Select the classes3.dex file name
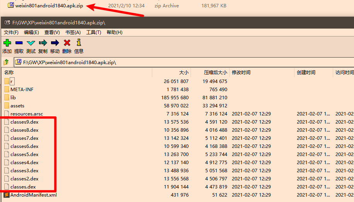This screenshot has height=202, width=354. point(24,171)
